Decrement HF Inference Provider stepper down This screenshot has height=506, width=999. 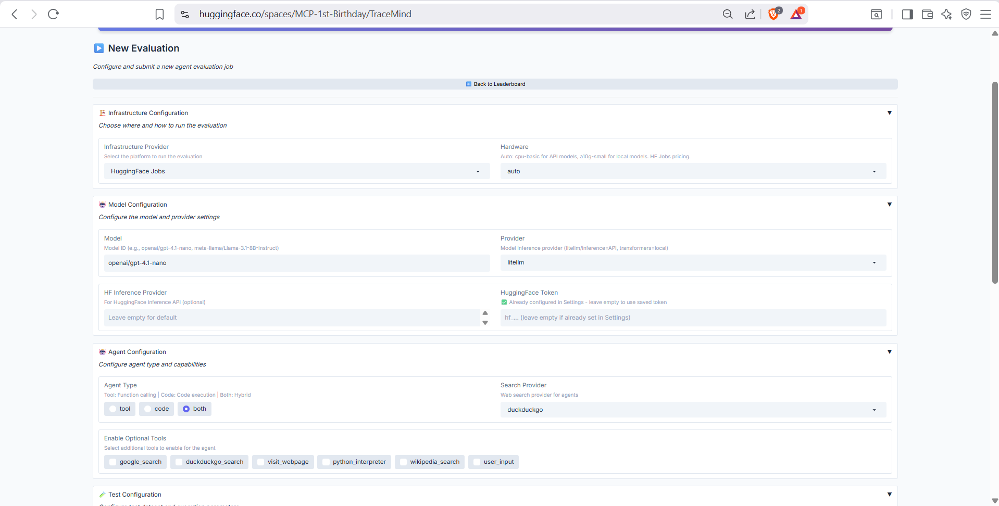click(x=485, y=323)
